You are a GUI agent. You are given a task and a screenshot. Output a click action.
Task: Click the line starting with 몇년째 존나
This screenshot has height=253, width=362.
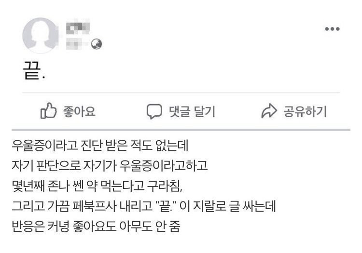97,186
